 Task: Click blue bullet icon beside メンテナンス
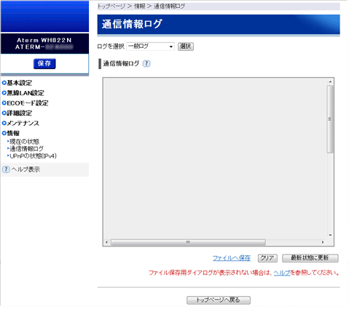pos(4,123)
